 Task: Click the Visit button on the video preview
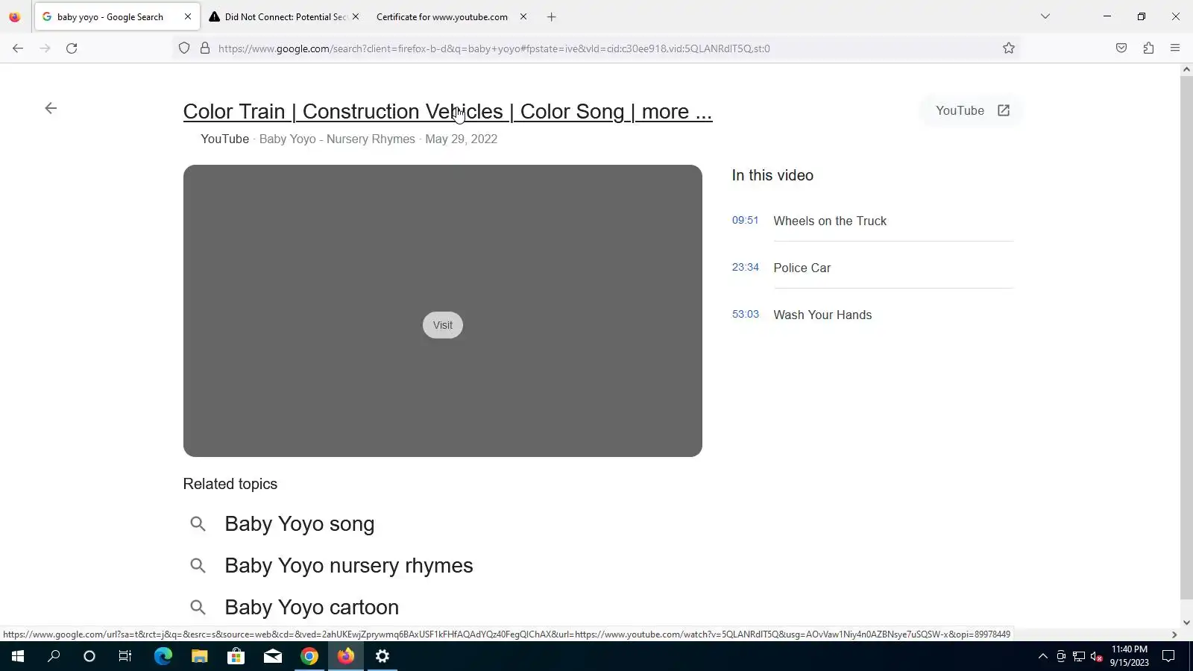443,325
